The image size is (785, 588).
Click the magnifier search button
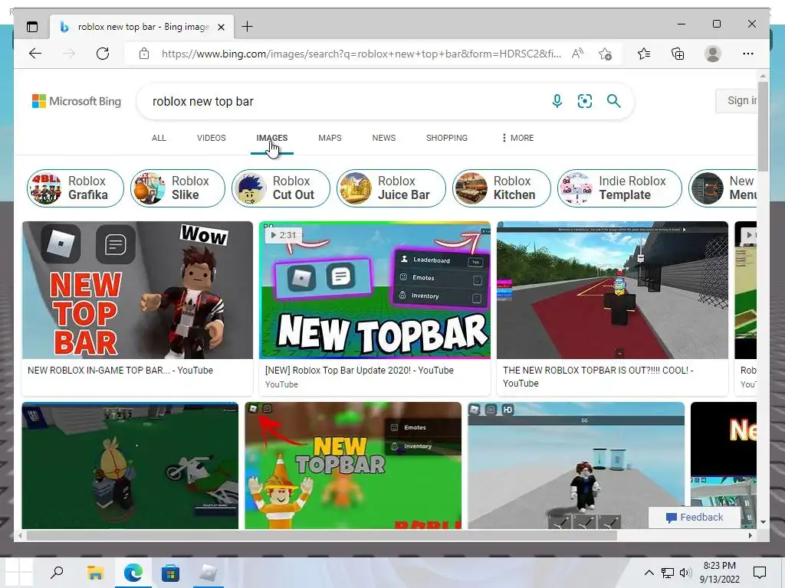click(614, 101)
